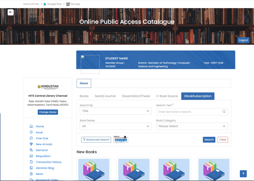Click the first New Books thumbnail
This screenshot has width=254, height=181.
point(94,169)
